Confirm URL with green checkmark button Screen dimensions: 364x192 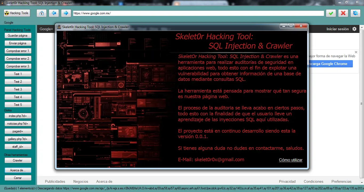click(x=331, y=13)
